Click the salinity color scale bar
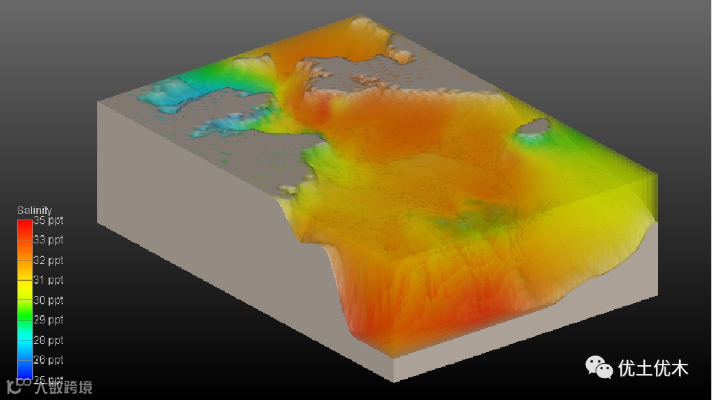Image resolution: width=712 pixels, height=400 pixels. [25, 299]
